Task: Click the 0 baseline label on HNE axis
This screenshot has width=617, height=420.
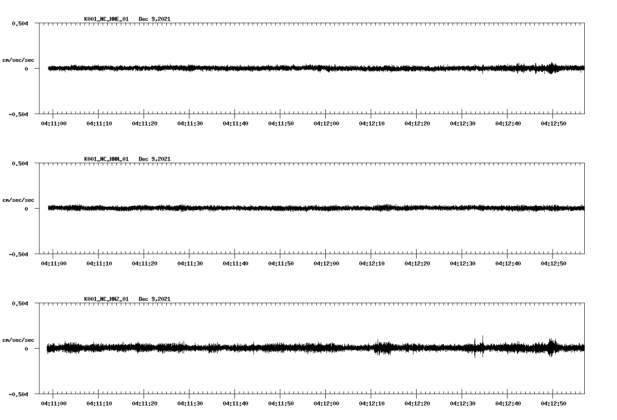Action: tap(26, 69)
